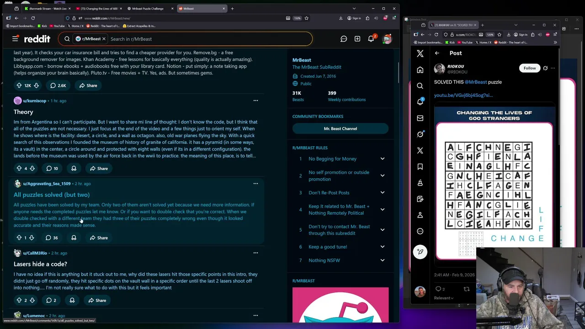Open X profile icon in sidebar

pyautogui.click(x=420, y=215)
